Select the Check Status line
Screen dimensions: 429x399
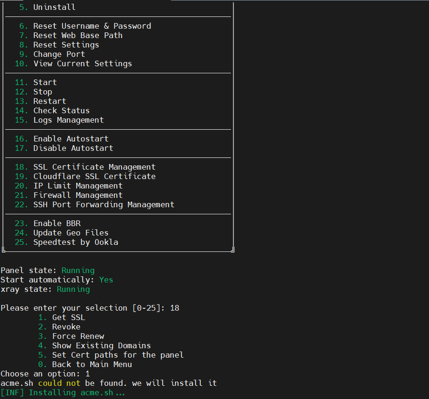tap(61, 110)
